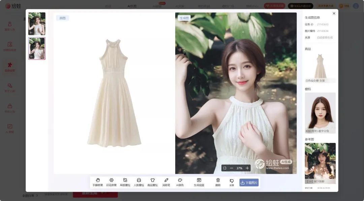Click the 37% zoom level value
364x201 pixels.
pyautogui.click(x=239, y=168)
